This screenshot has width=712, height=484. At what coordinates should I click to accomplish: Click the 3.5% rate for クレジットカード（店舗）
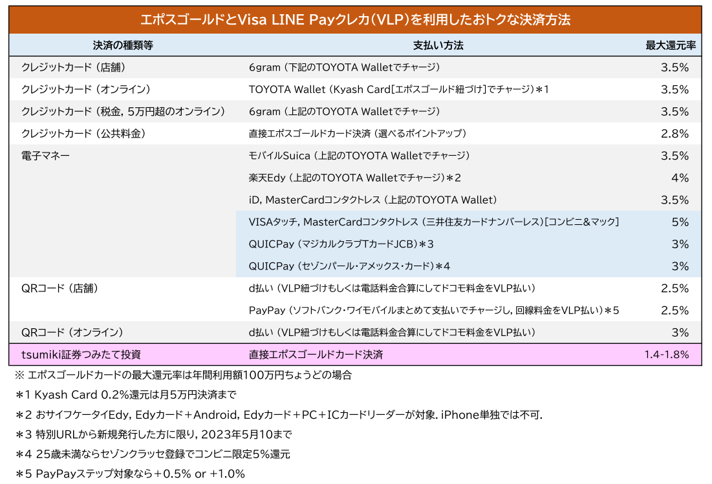pos(674,67)
